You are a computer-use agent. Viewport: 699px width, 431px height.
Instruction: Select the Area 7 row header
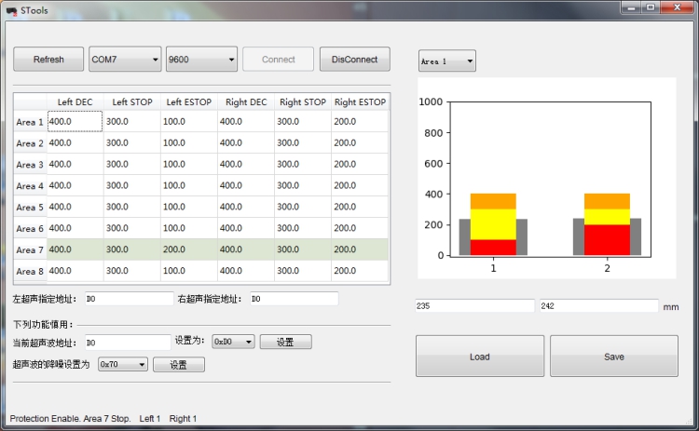[30, 249]
